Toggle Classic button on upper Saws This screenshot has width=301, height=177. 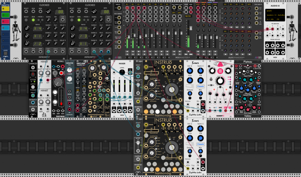200,87
